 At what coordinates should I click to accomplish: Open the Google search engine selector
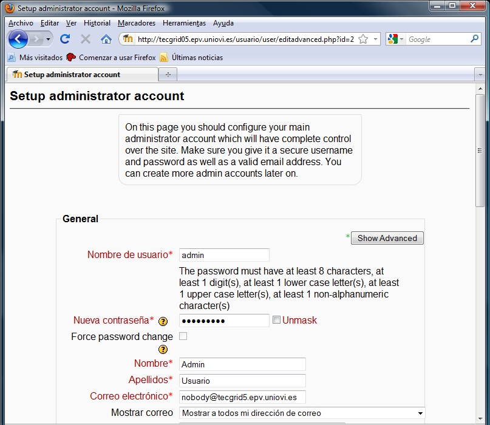click(x=396, y=39)
